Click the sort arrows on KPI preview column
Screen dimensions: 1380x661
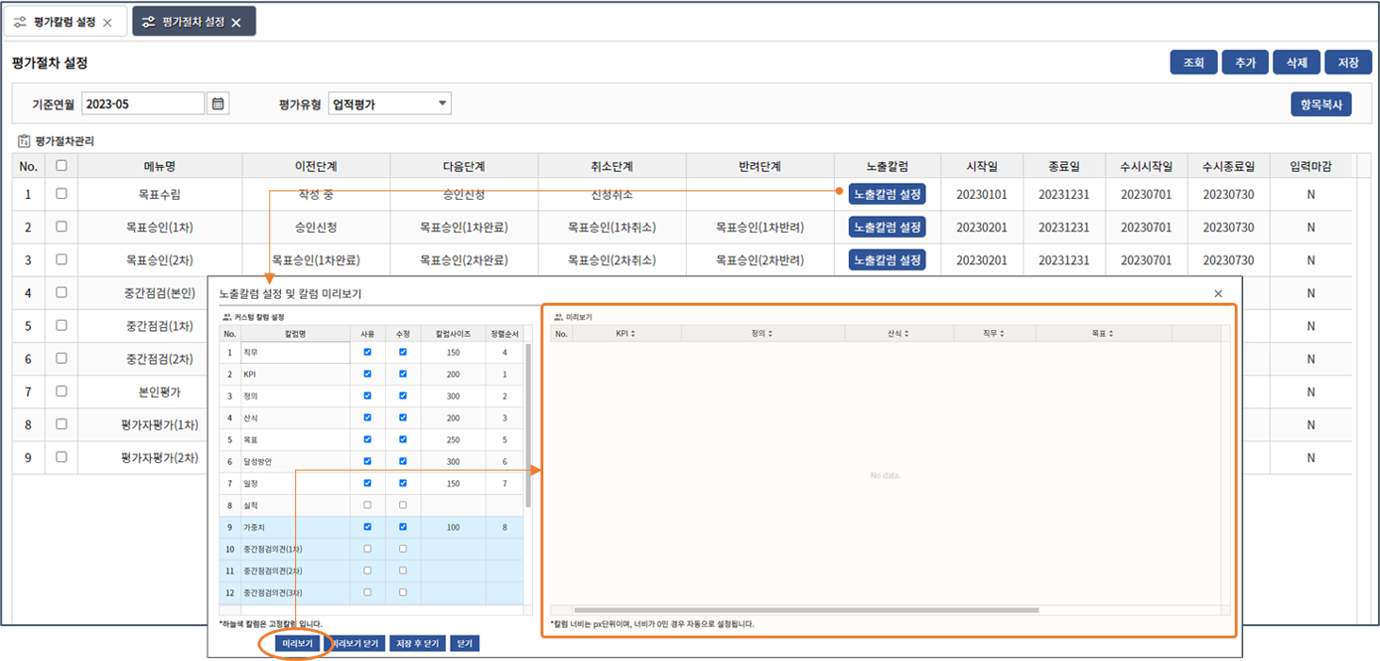tap(633, 333)
